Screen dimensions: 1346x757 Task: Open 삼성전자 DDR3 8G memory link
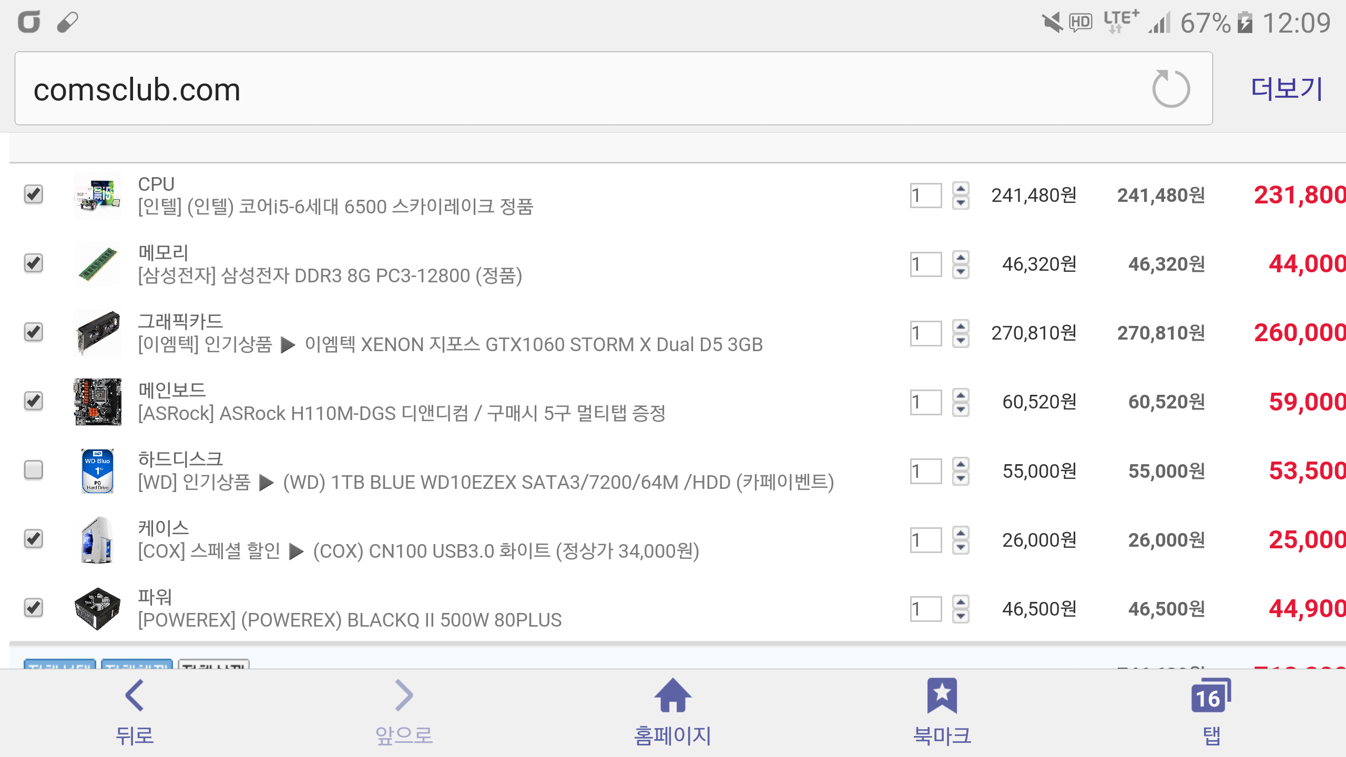coord(330,276)
